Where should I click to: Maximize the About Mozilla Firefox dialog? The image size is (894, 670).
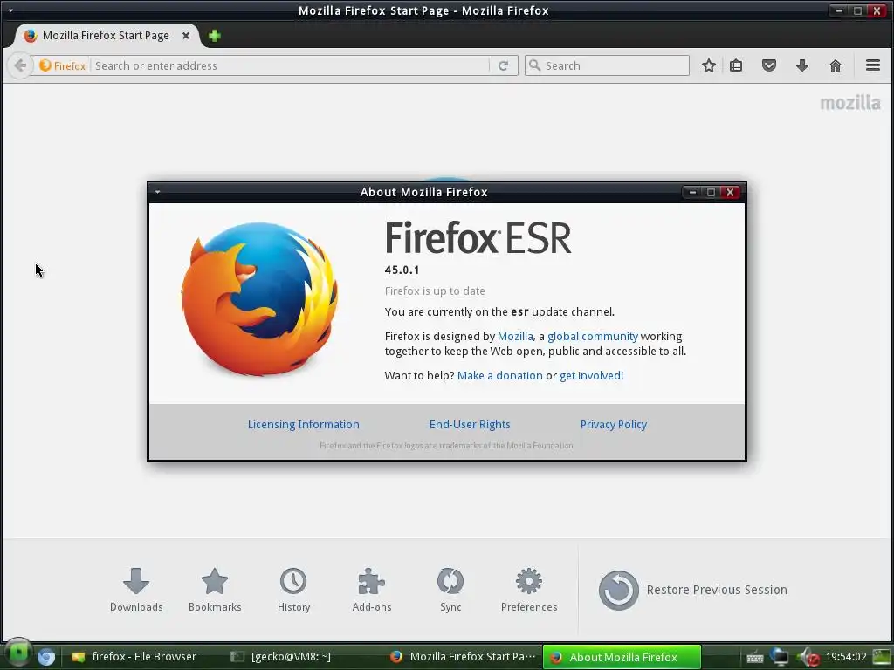711,192
